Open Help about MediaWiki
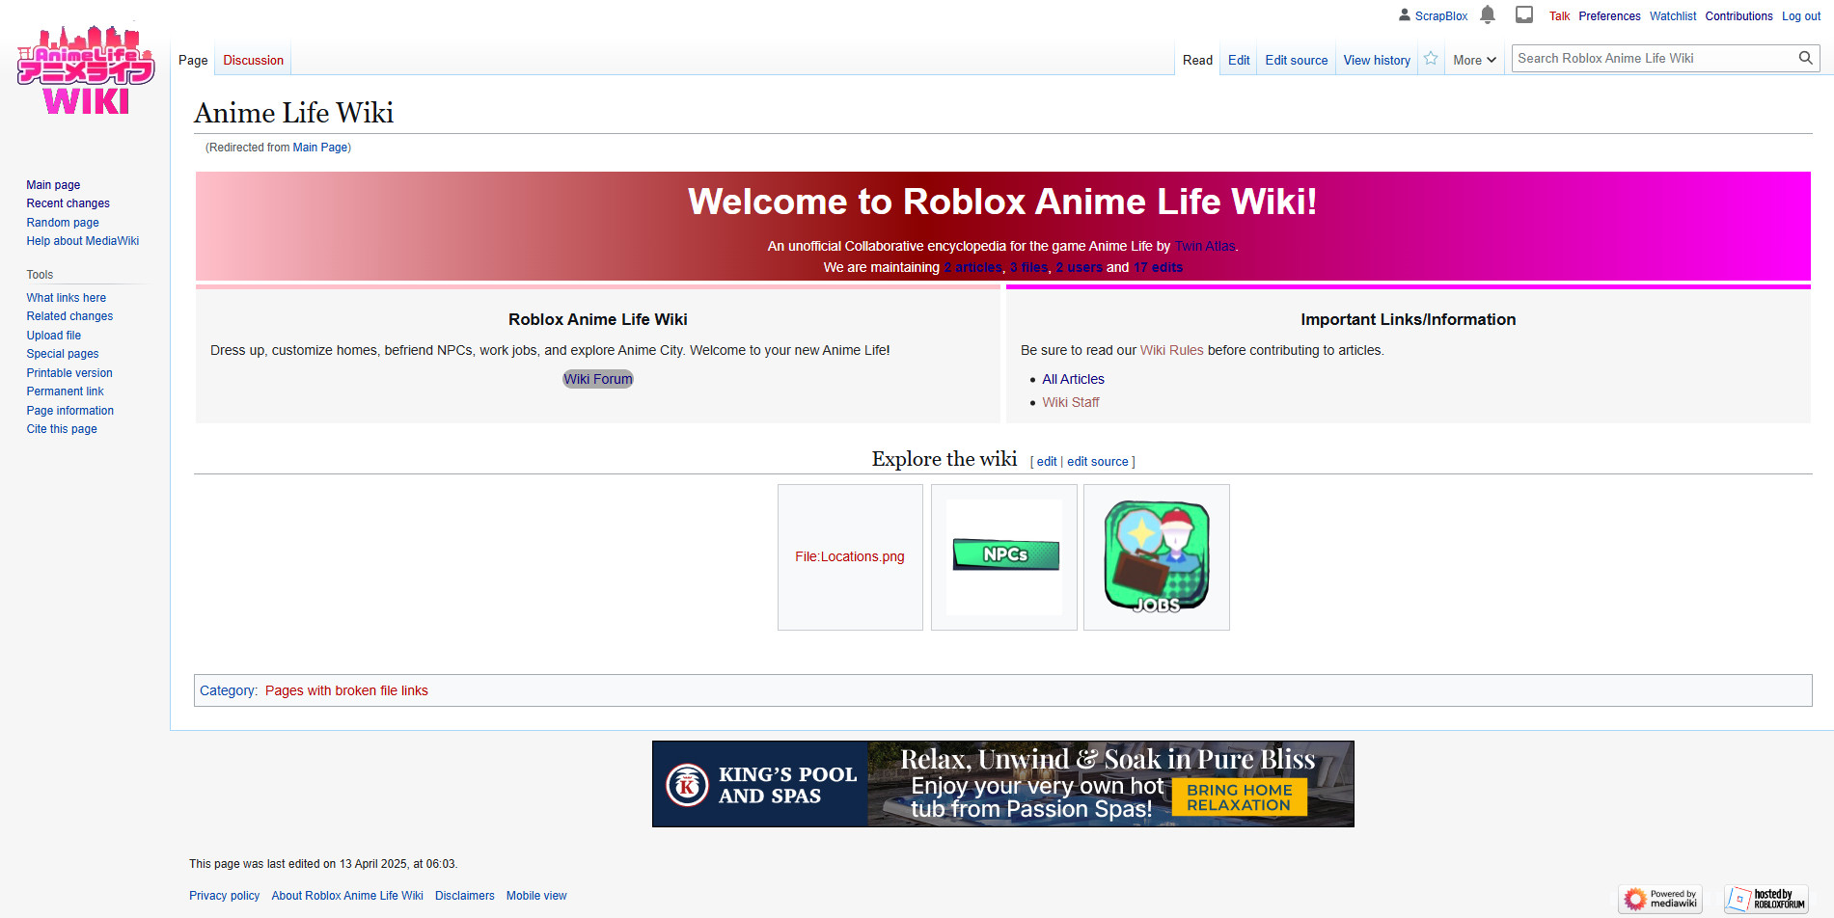This screenshot has height=918, width=1834. [x=83, y=241]
